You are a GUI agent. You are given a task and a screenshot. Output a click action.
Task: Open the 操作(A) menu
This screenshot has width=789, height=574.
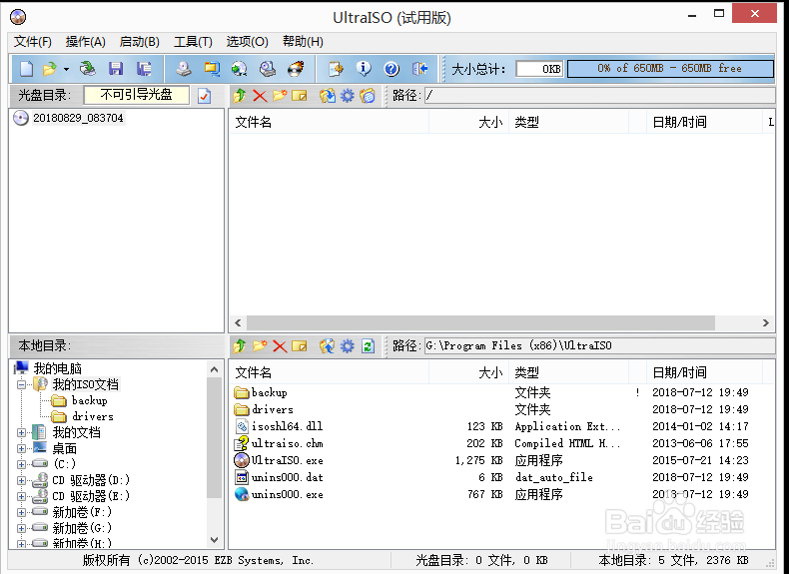(x=86, y=42)
